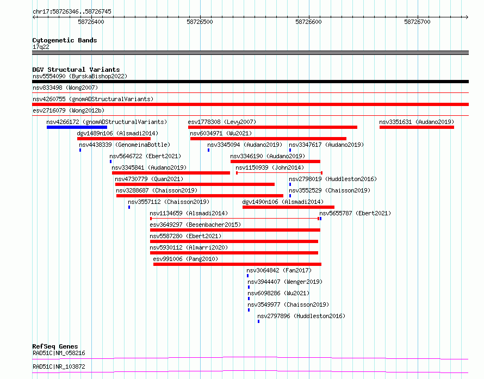Screen dimensions: 484x379
Task: Select the red esv991006 variant bar
Action: (237, 264)
